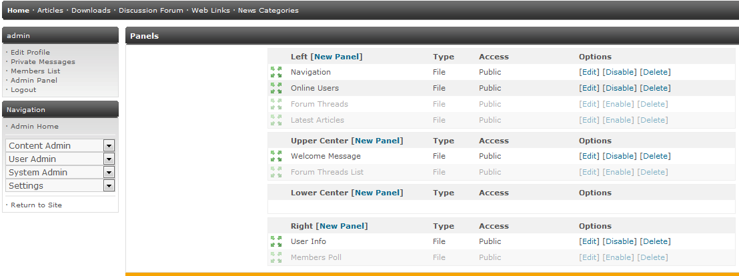Enable the Forum Threads panel
The width and height of the screenshot is (739, 276).
pyautogui.click(x=618, y=104)
